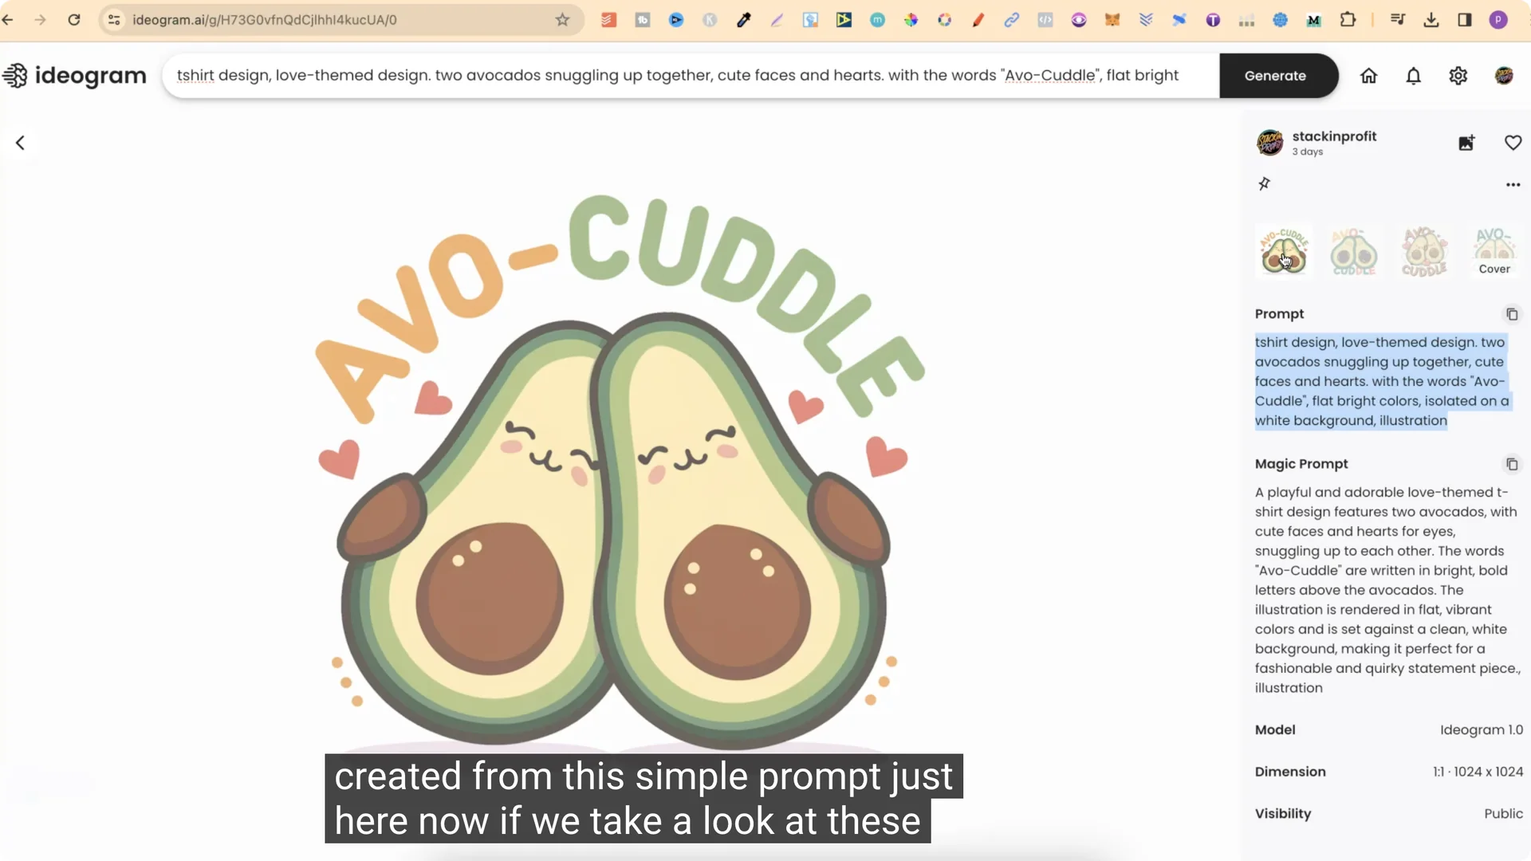Select the Cover thumbnail of Avo-Cuddle
1531x861 pixels.
click(1493, 250)
